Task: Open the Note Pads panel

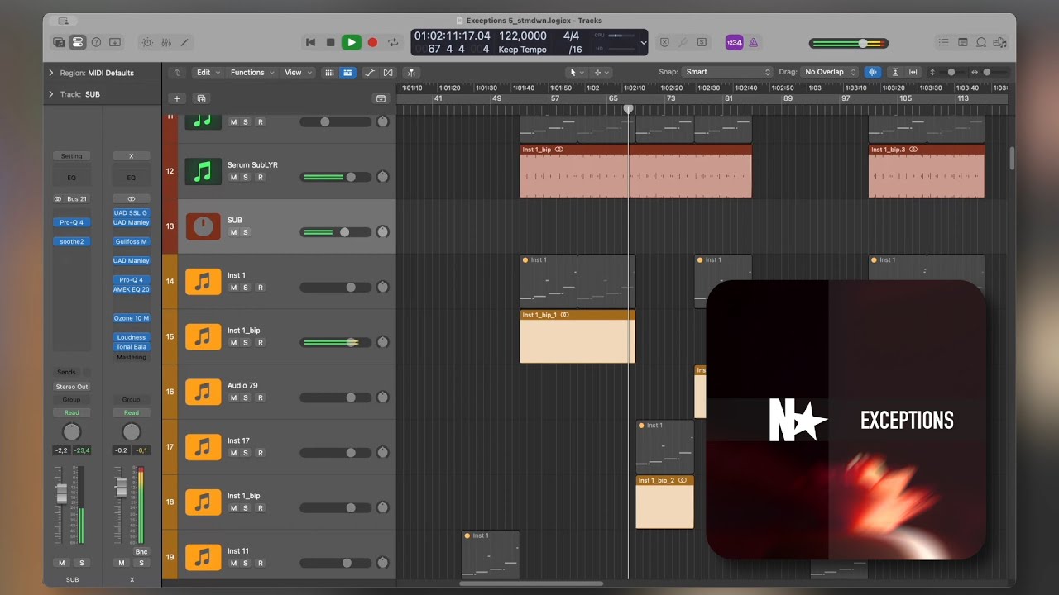Action: [963, 42]
